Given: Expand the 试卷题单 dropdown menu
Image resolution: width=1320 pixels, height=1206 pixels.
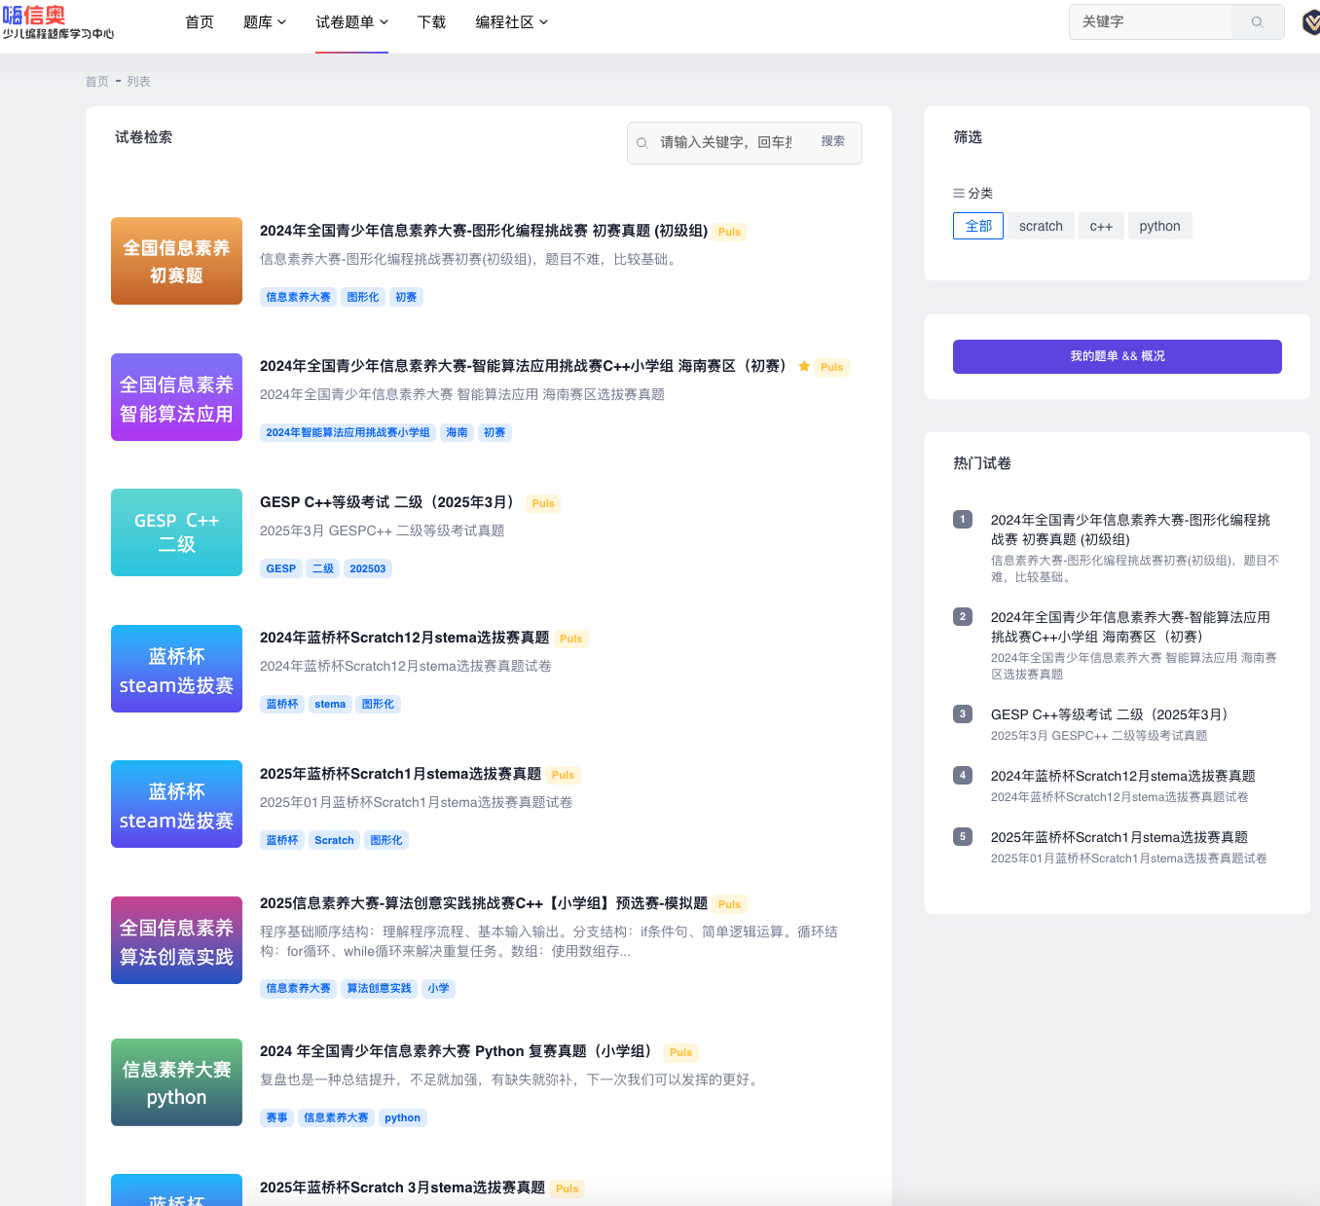Looking at the screenshot, I should click(352, 22).
